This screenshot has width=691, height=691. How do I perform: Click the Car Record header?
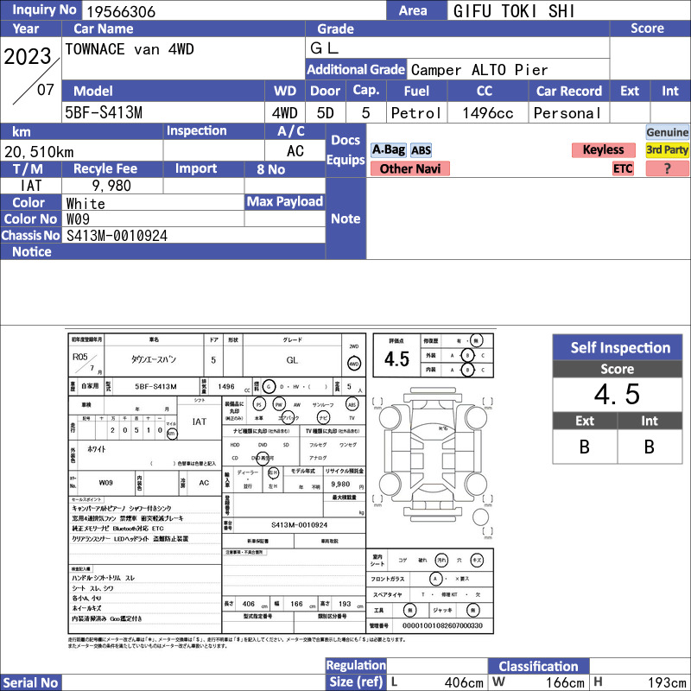[x=569, y=92]
